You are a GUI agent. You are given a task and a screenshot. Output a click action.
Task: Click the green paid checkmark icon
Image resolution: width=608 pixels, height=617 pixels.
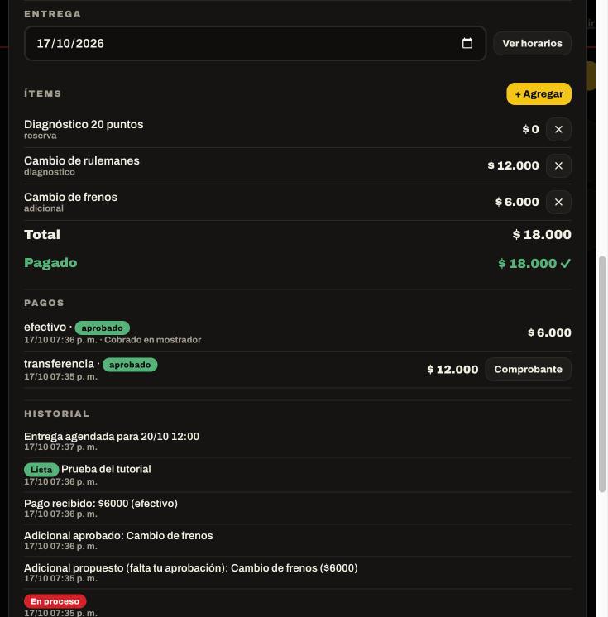pyautogui.click(x=566, y=263)
